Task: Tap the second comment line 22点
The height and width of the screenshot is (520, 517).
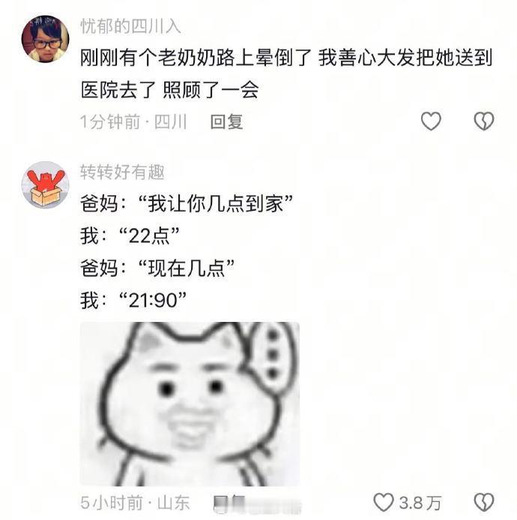Action: click(x=130, y=236)
